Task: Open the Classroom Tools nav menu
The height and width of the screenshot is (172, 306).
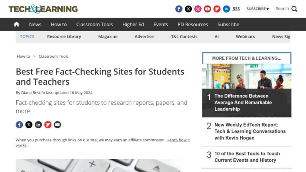Action: point(94,24)
